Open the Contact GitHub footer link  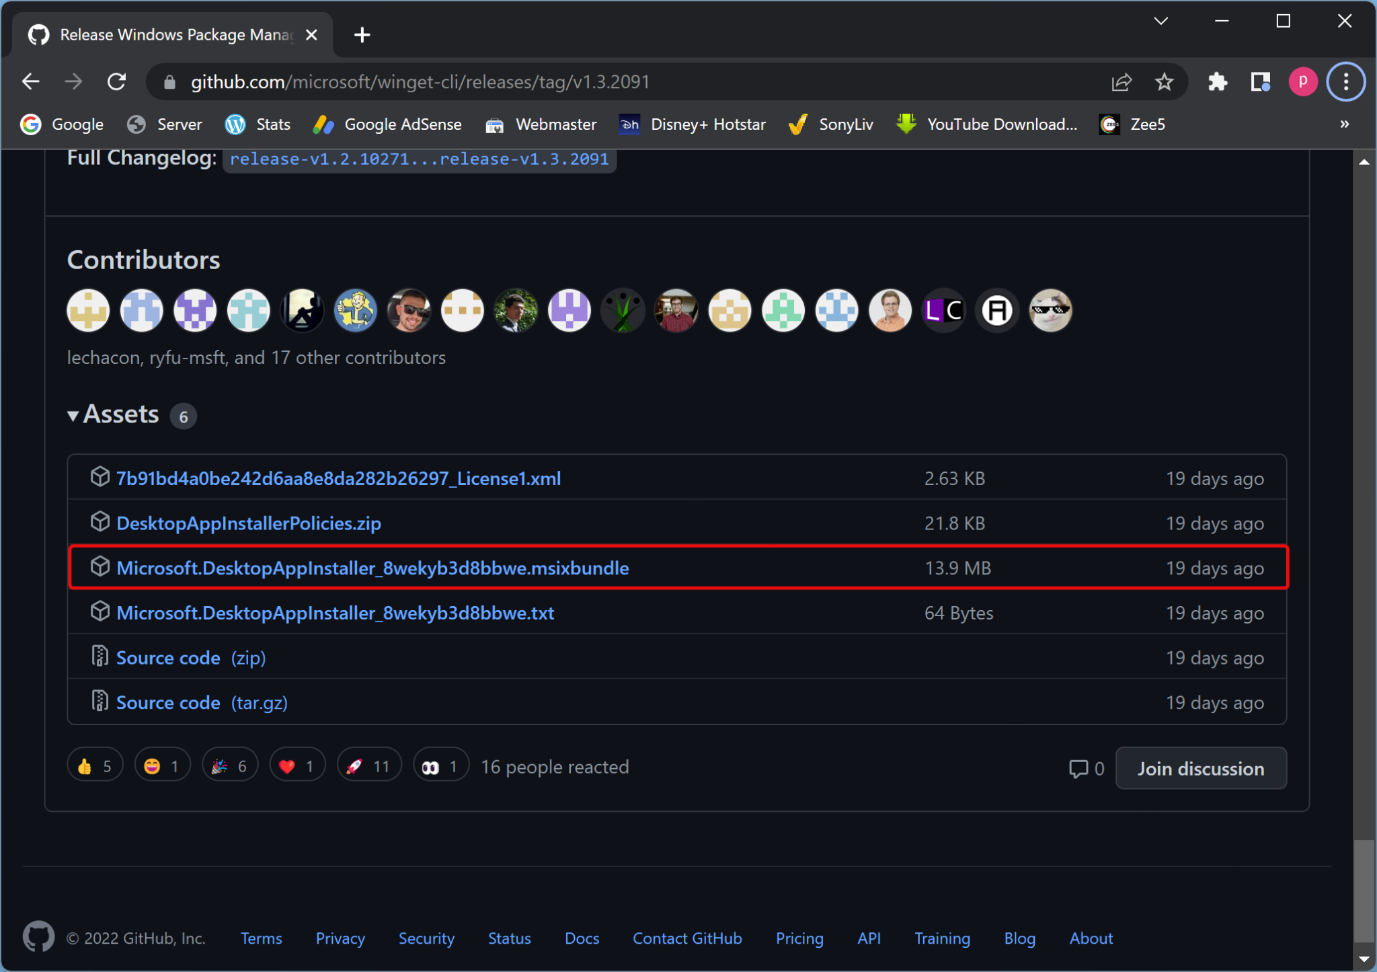pos(687,938)
